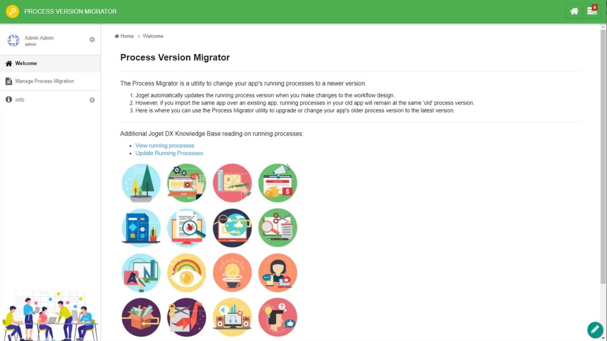Open the inbox notifications icon
The width and height of the screenshot is (607, 341).
[592, 11]
